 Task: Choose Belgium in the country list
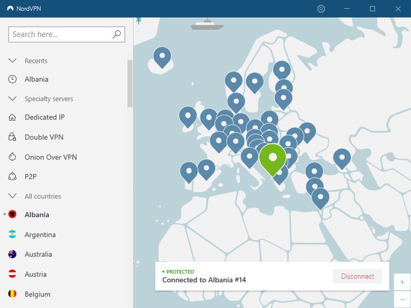click(37, 295)
